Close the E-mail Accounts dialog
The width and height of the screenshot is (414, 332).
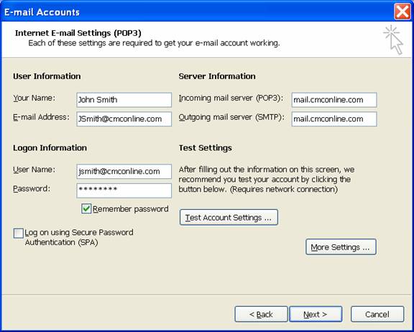click(402, 12)
